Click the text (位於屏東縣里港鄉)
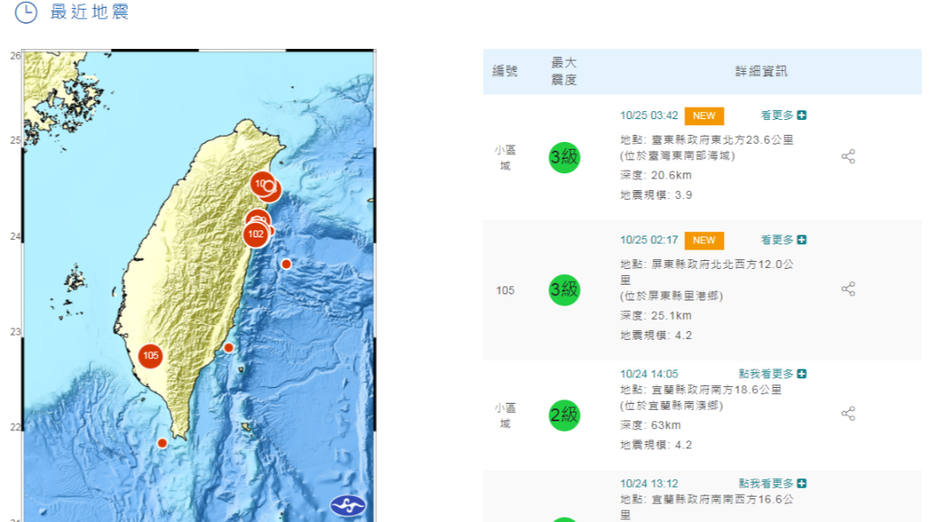Image resolution: width=930 pixels, height=522 pixels. coord(671,295)
